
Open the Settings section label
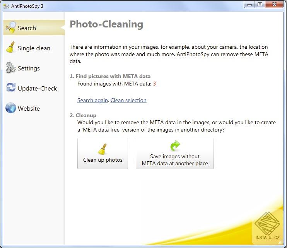29,68
